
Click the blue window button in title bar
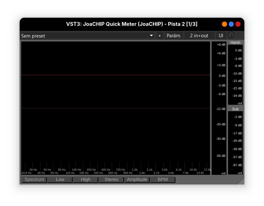[231, 24]
